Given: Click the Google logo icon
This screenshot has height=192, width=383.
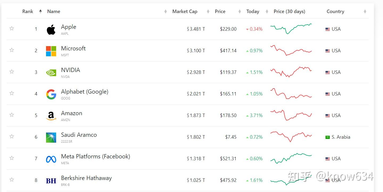Looking at the screenshot, I should tap(51, 94).
